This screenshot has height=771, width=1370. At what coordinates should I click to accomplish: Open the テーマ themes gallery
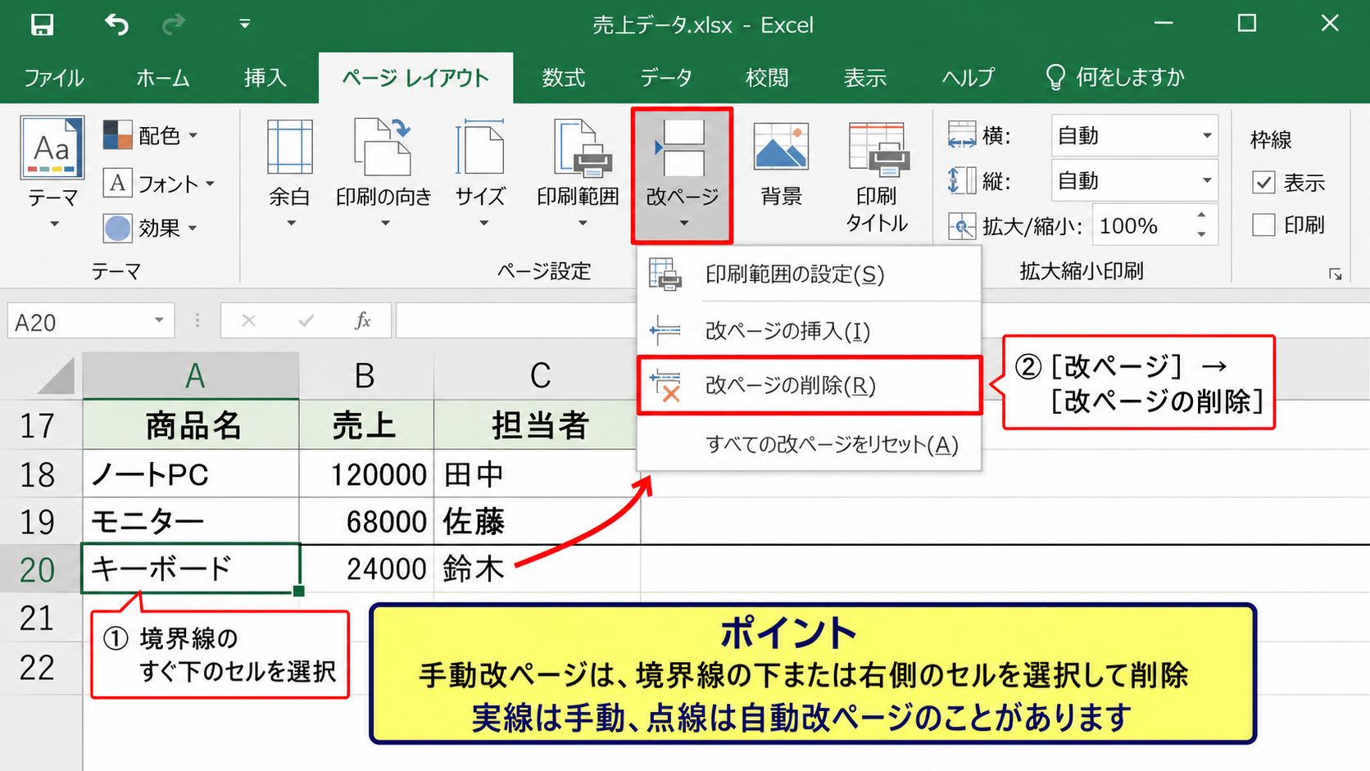(52, 174)
